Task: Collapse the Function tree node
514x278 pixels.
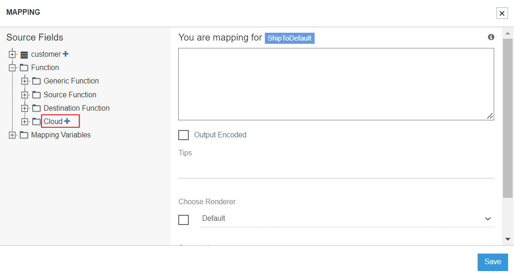Action: click(x=12, y=68)
